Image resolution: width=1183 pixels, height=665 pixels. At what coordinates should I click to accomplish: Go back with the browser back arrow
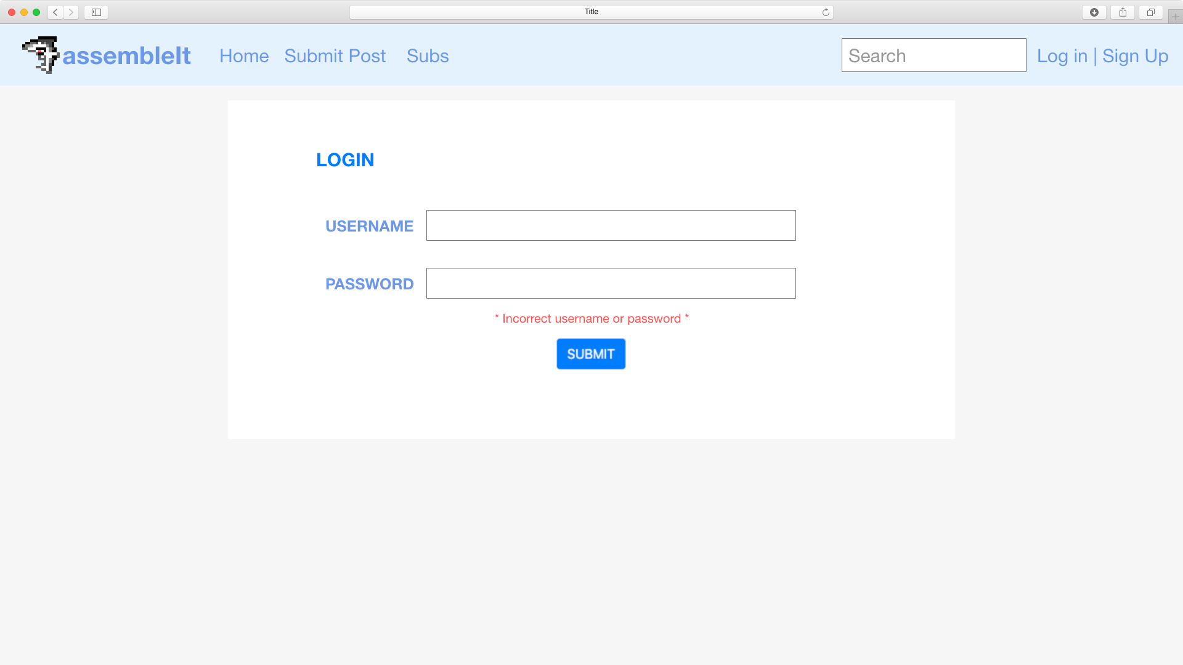coord(55,12)
